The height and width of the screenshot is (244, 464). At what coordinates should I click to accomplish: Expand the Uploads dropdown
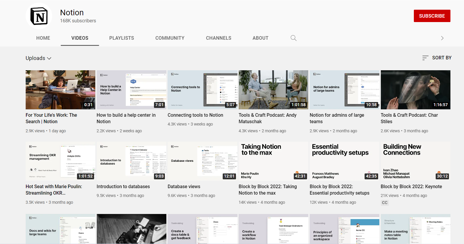tap(39, 58)
